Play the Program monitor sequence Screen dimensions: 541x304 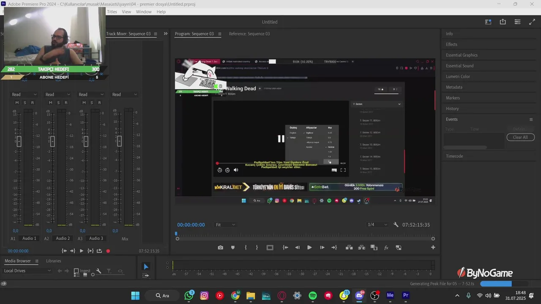point(309,248)
